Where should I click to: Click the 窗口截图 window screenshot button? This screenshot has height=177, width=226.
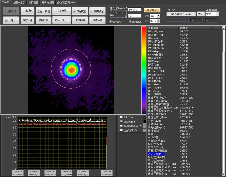(44, 11)
